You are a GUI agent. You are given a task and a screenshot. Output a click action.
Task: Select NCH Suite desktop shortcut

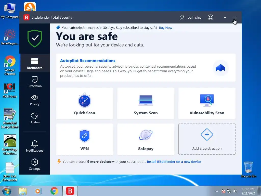[x=10, y=91]
